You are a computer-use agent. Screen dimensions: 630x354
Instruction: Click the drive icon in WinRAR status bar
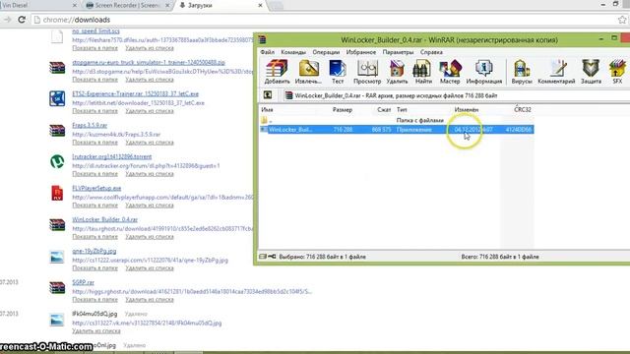point(263,256)
